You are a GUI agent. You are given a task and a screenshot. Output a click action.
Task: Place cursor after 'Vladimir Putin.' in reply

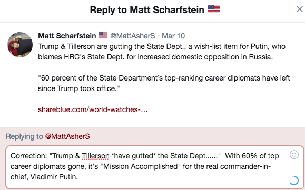[x=78, y=177]
